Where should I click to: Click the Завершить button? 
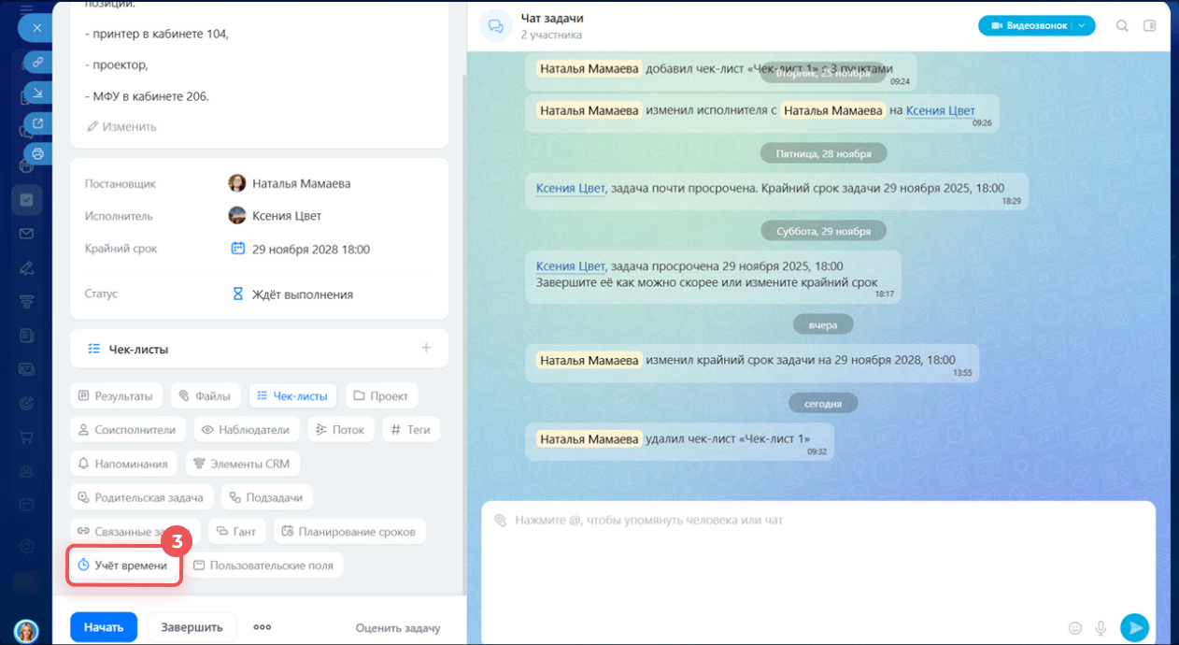tap(192, 627)
